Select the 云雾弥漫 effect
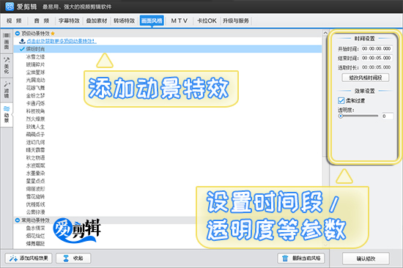 (35, 212)
